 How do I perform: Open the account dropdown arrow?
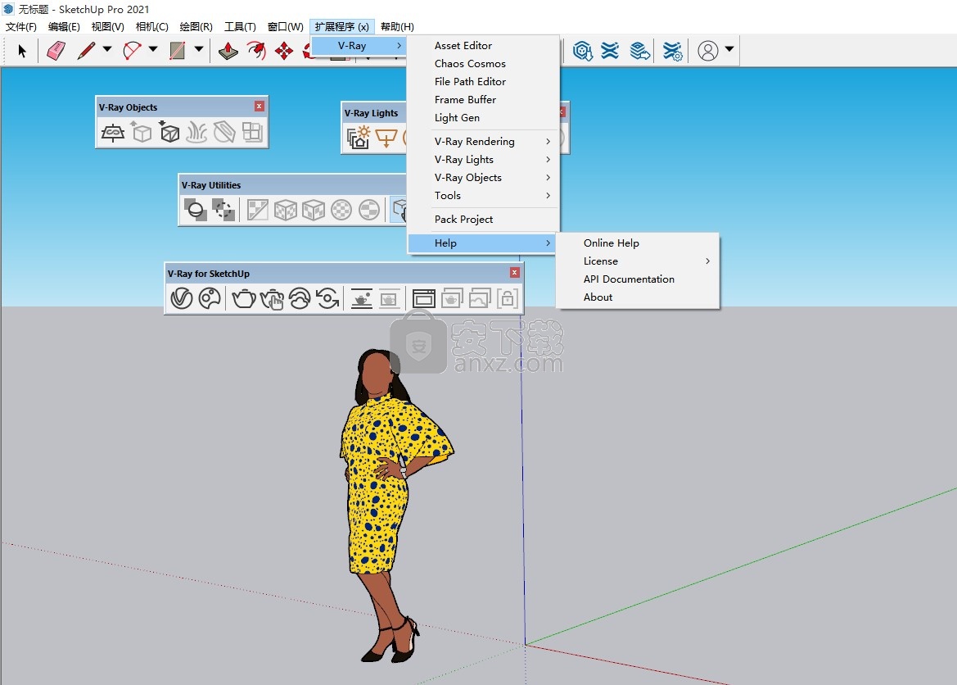729,49
